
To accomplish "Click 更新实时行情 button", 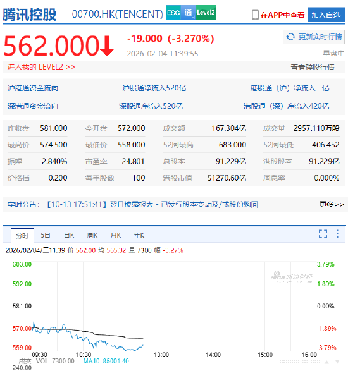I will (314, 37).
